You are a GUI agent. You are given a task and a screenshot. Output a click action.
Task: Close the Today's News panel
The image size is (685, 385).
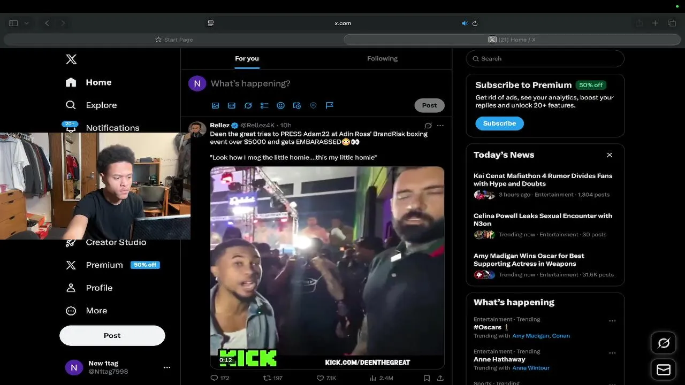coord(609,155)
